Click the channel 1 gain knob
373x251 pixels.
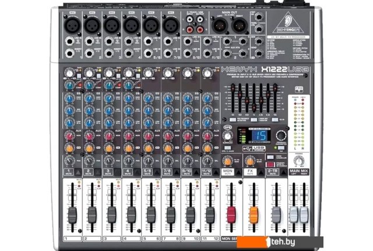coord(71,73)
